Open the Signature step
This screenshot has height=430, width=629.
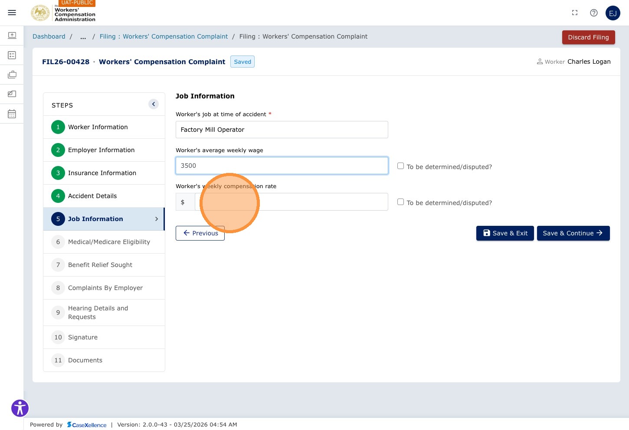pyautogui.click(x=104, y=337)
